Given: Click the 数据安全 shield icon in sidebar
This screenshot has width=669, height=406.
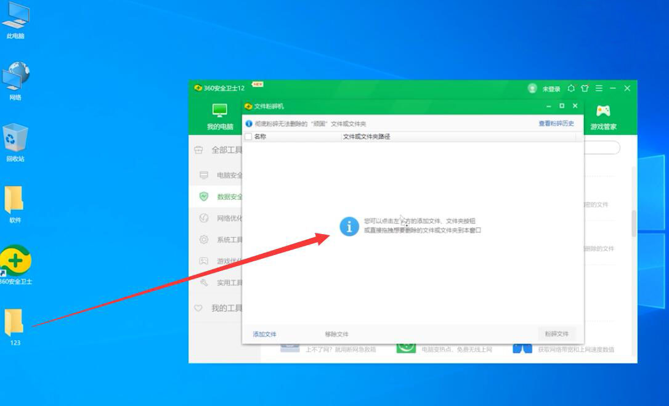Looking at the screenshot, I should tap(204, 197).
